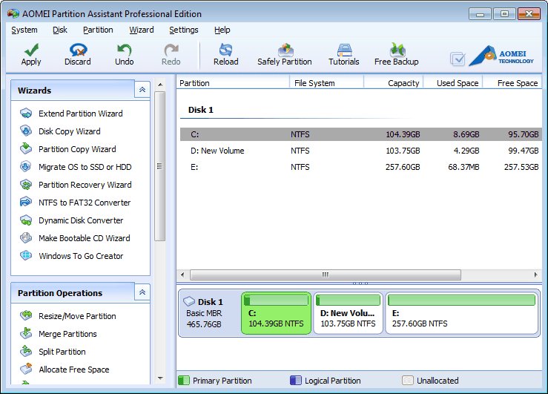Click the Discard toolbar icon
The image size is (548, 394).
coord(78,50)
